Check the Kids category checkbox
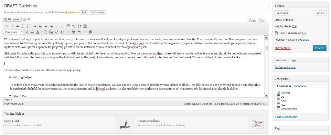The image size is (331, 135). 279,101
